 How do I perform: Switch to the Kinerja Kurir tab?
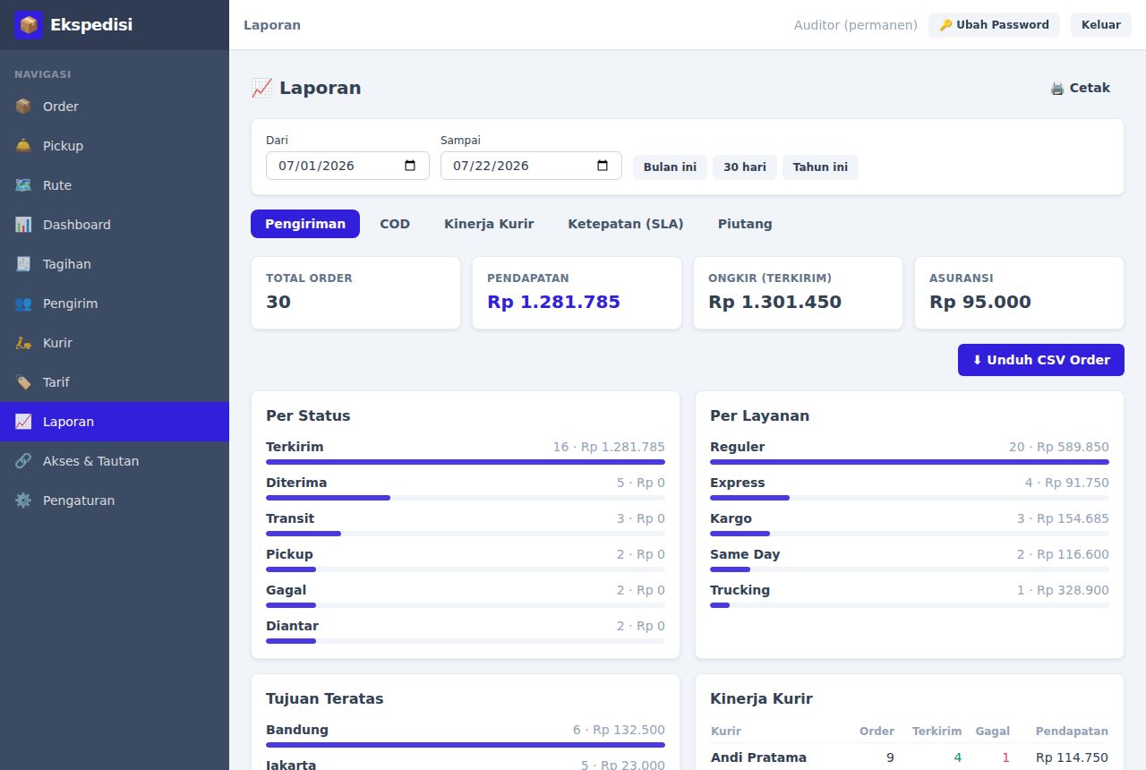[x=489, y=224]
